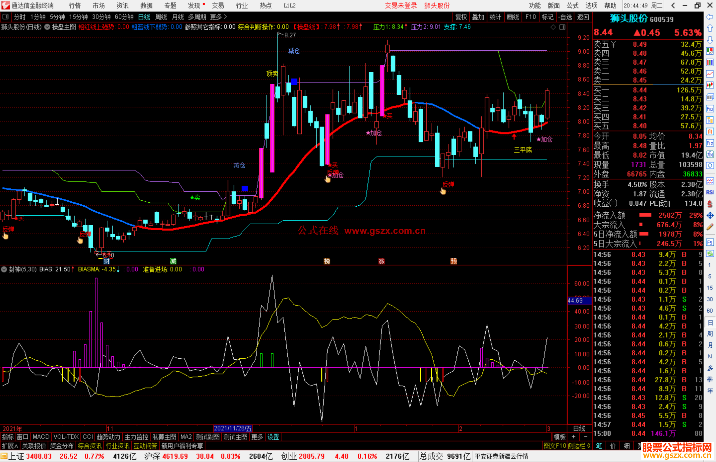Screen dimensions: 716x462
Task: Click the RSI indicator sidebar icon
Action: pos(710,192)
